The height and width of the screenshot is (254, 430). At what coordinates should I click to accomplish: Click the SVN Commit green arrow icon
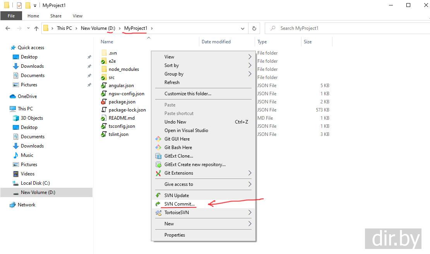click(158, 204)
